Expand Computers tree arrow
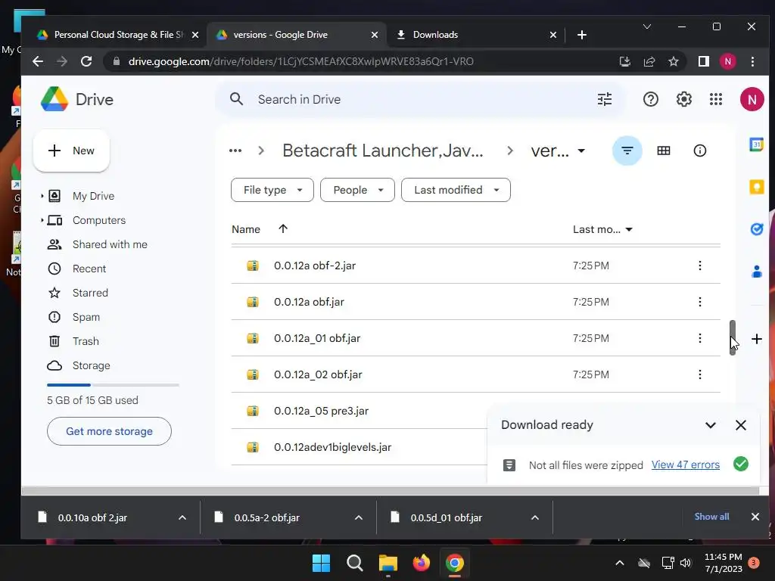This screenshot has height=581, width=775. pyautogui.click(x=42, y=220)
